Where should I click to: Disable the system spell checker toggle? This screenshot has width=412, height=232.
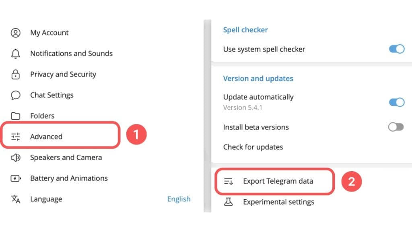click(396, 49)
